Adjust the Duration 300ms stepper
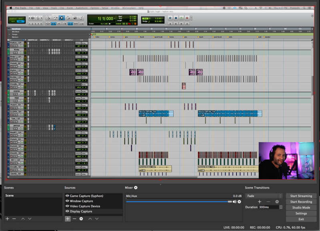 [x=280, y=207]
